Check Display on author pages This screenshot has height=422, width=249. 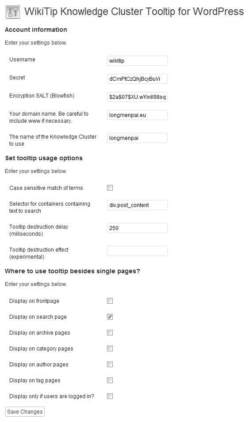click(x=110, y=365)
